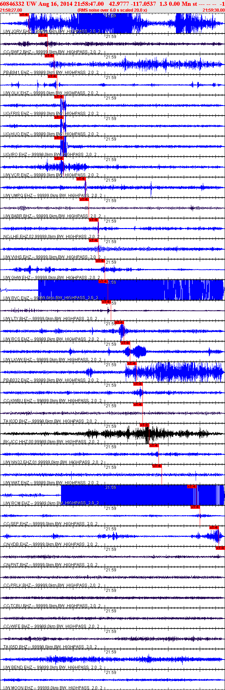Click the end time 21:59:38.00 label
This screenshot has height=690, width=225.
[213, 10]
